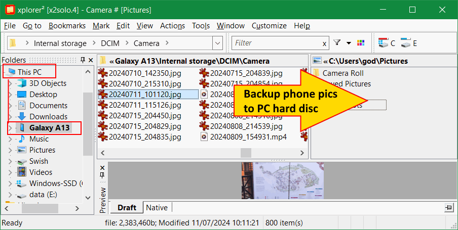Select the Pictures folder in tree

[x=42, y=150]
